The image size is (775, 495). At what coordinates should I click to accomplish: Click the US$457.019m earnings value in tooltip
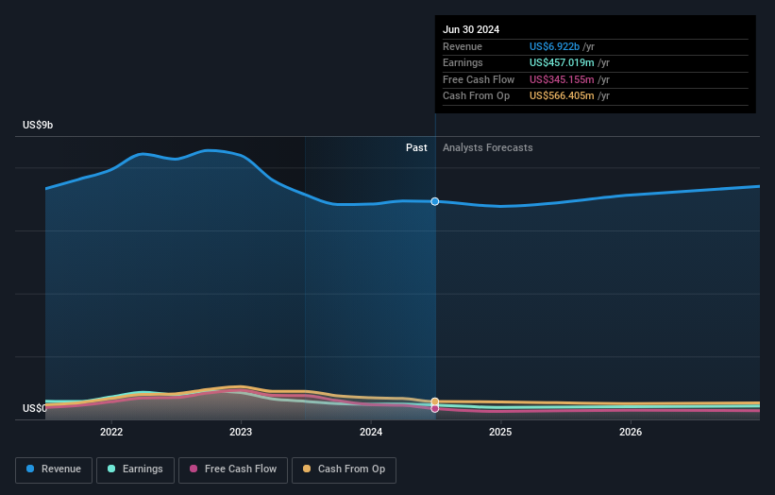(562, 62)
